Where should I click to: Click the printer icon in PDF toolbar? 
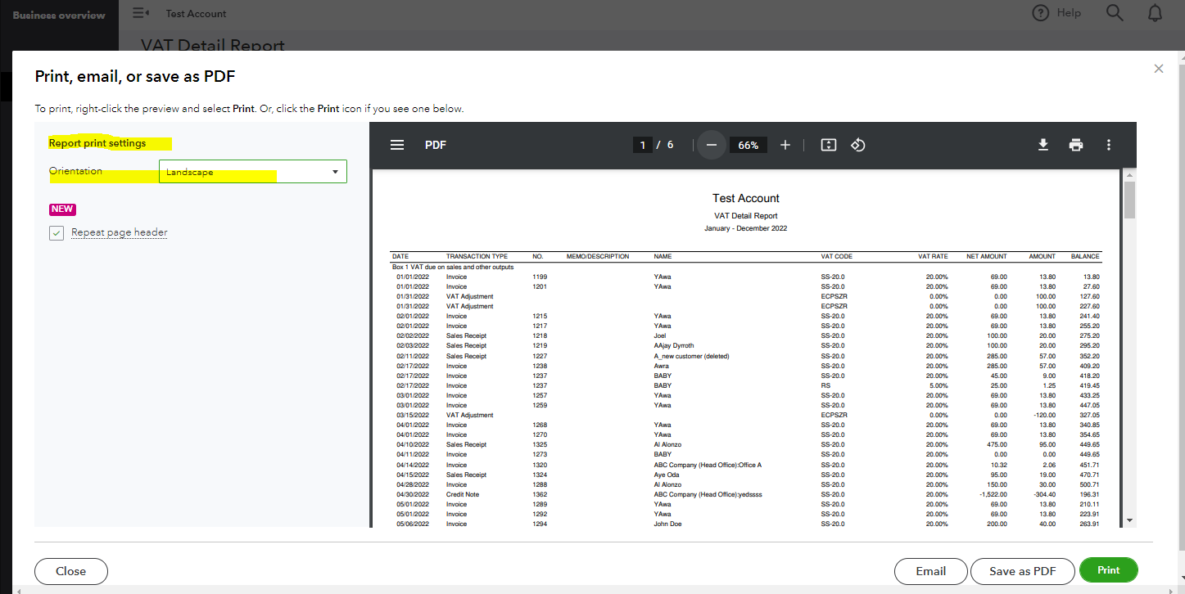click(1076, 145)
